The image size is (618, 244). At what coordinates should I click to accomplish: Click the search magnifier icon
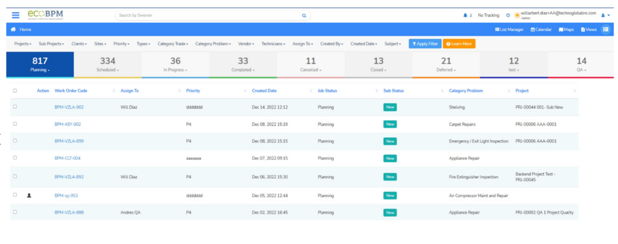304,15
